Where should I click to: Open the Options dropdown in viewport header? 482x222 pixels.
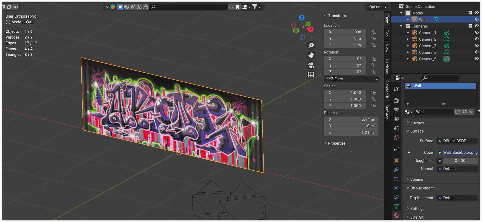click(x=378, y=7)
